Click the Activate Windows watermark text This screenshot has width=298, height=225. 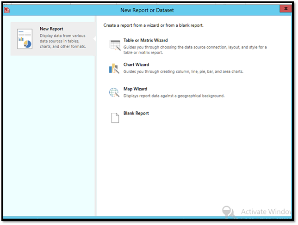tap(267, 212)
